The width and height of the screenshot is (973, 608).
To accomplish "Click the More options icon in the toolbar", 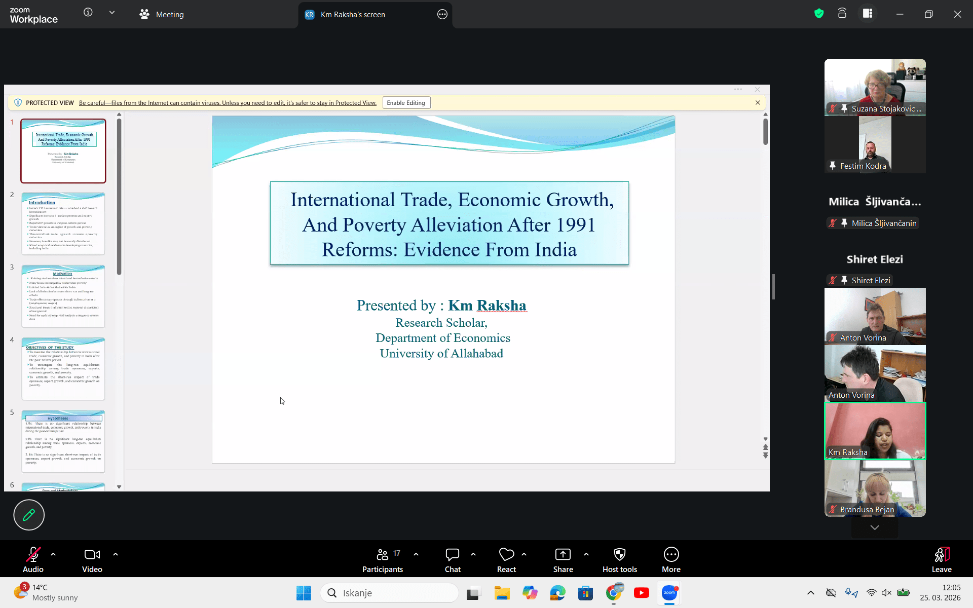I will (671, 555).
